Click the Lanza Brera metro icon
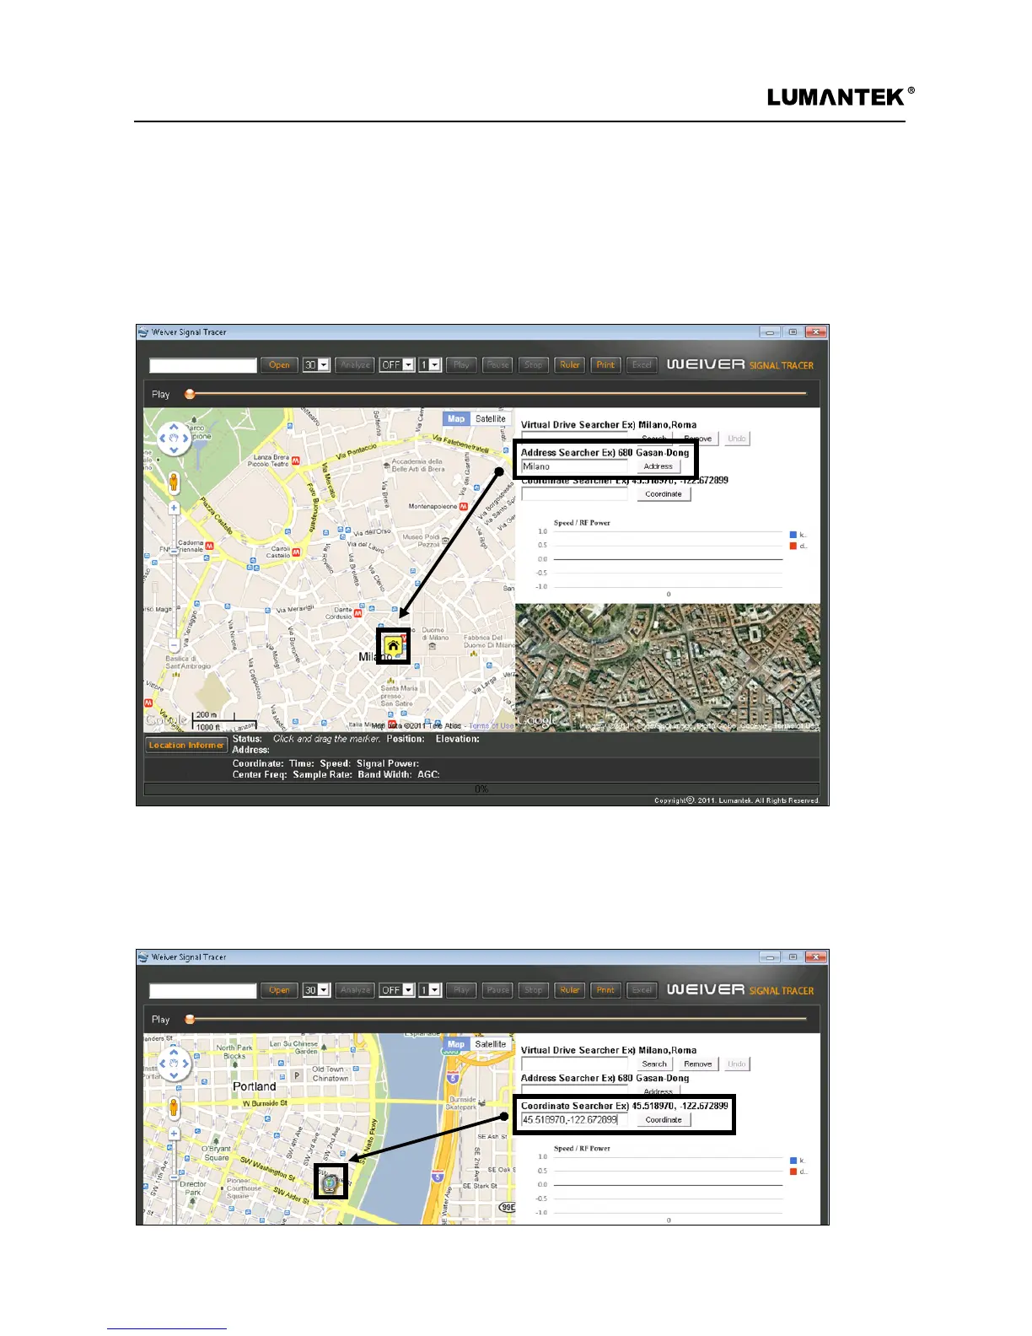Viewport: 1032px width, 1336px height. pos(296,461)
